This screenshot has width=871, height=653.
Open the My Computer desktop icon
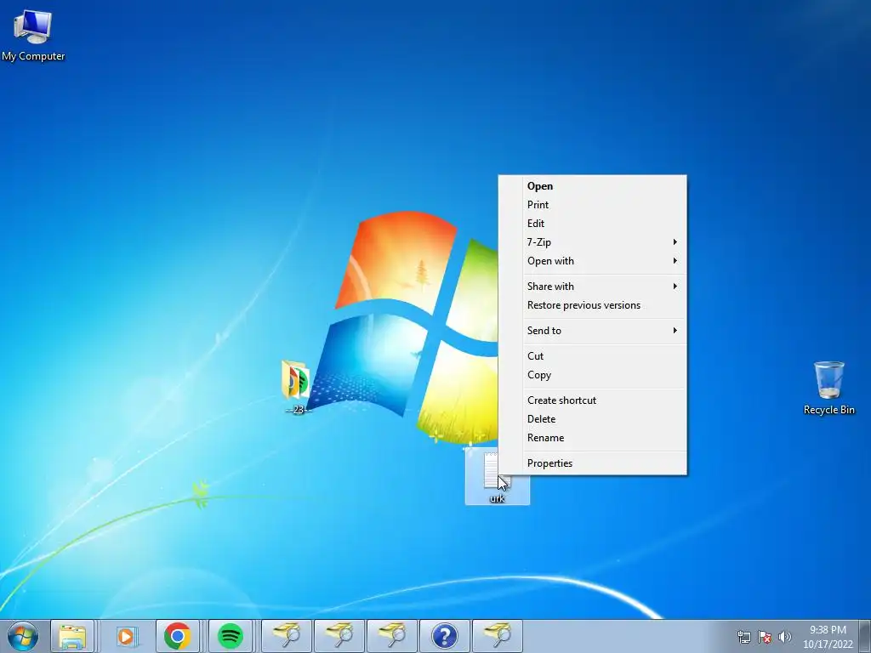pyautogui.click(x=33, y=34)
